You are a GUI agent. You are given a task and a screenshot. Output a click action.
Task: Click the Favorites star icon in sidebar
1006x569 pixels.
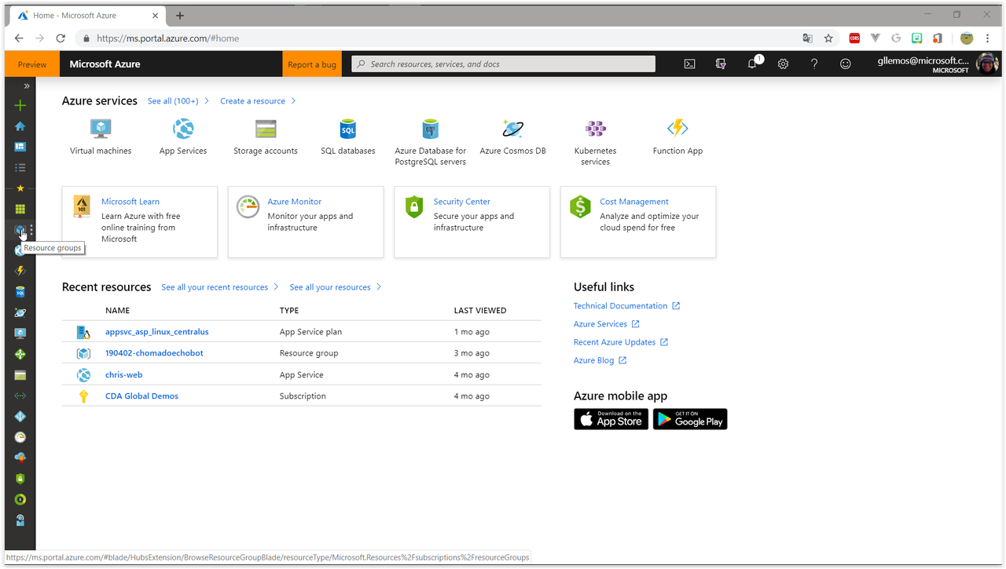[20, 188]
